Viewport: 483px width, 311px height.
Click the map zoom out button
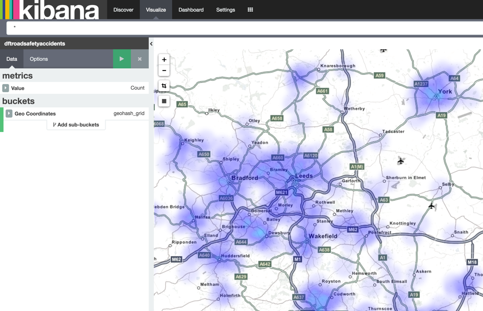[x=164, y=70]
